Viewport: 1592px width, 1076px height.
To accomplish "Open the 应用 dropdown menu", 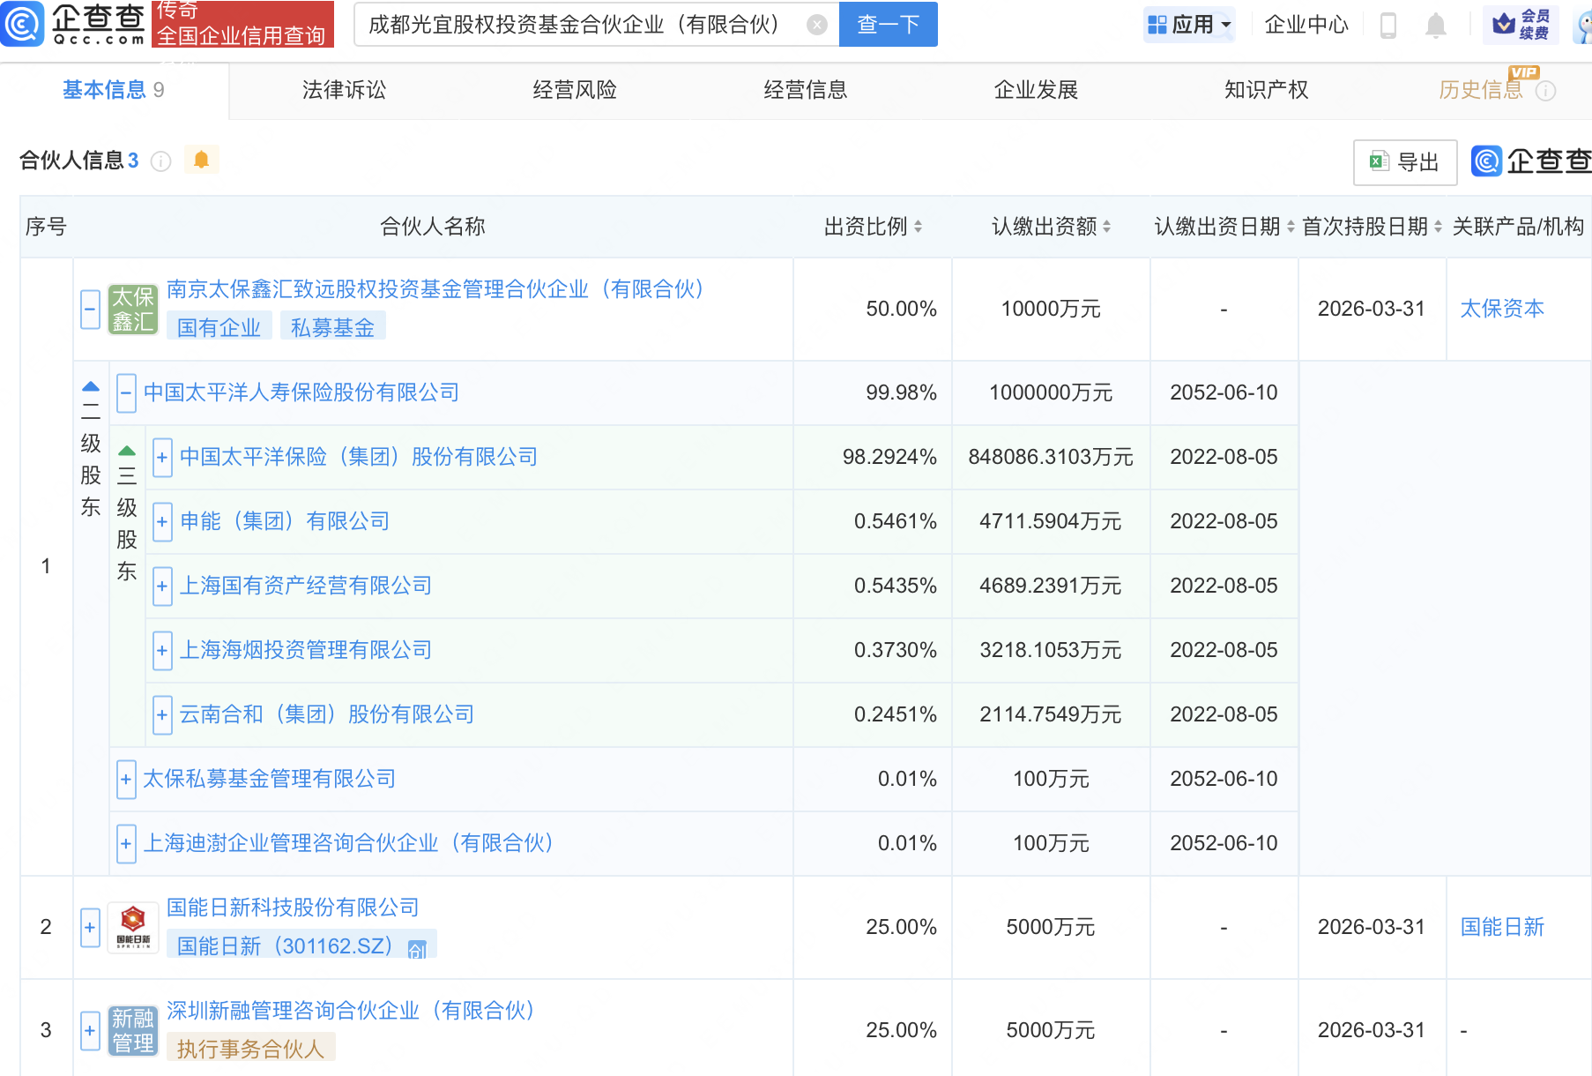I will point(1190,25).
